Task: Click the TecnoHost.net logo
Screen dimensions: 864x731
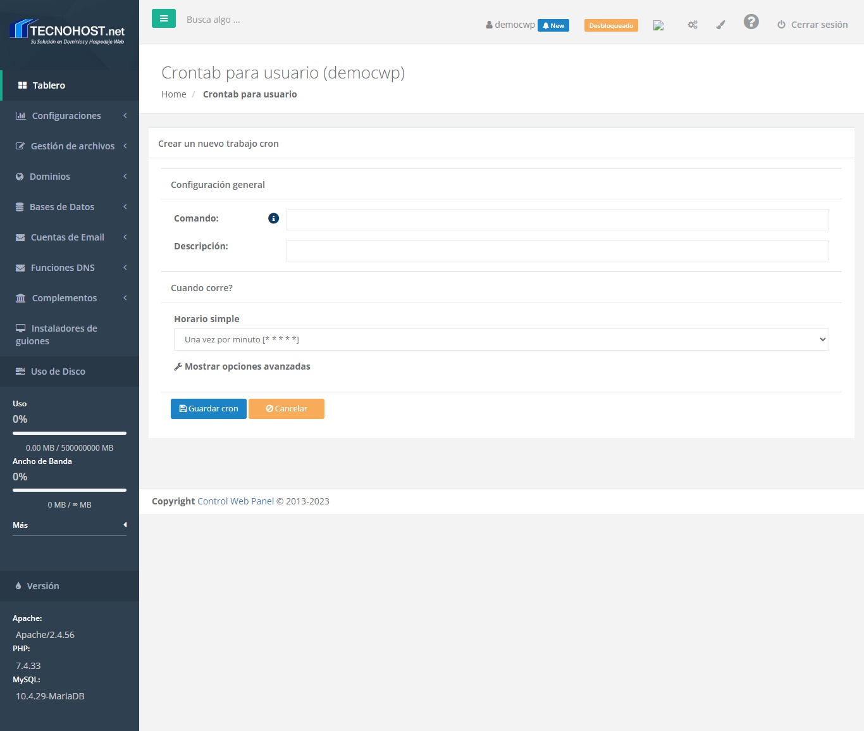Action: 68,32
